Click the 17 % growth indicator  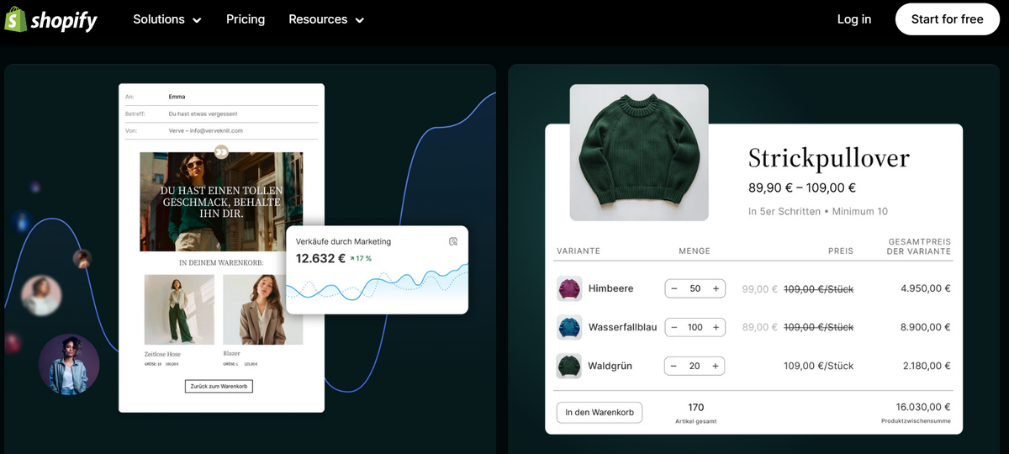(x=361, y=258)
